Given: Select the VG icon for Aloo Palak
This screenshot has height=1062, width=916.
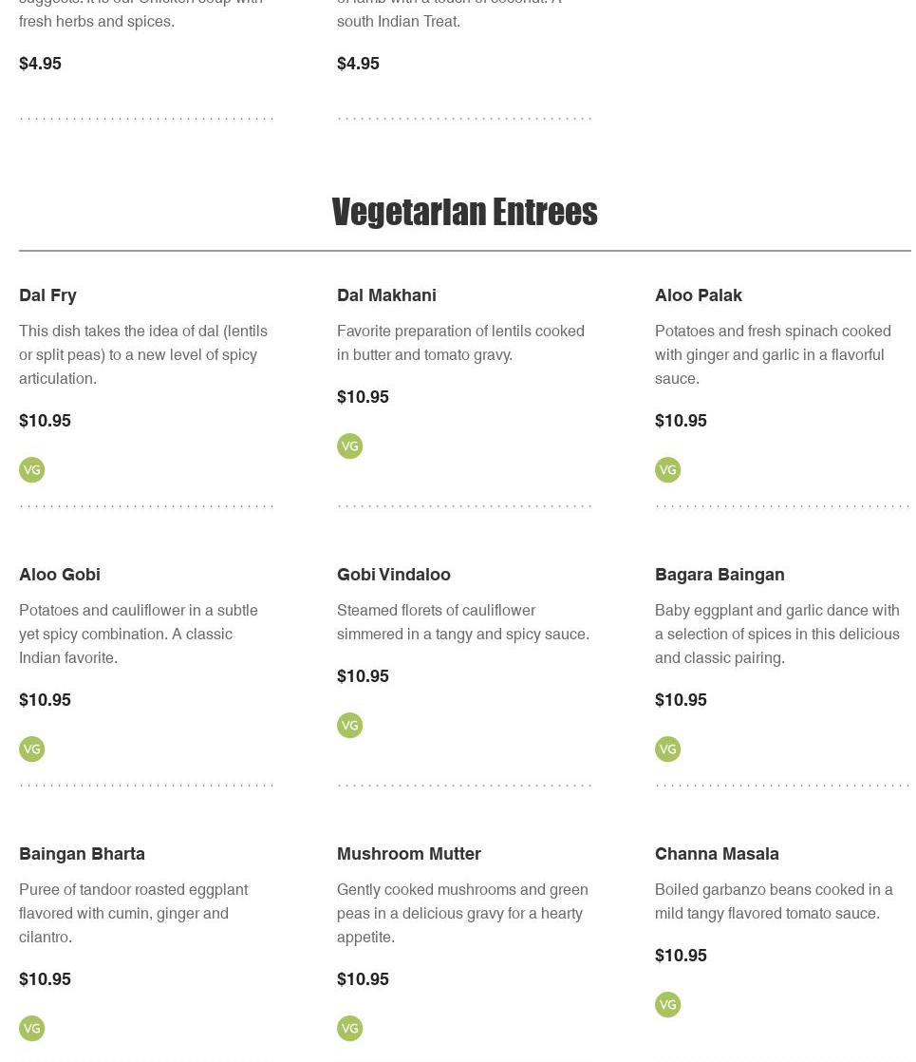Looking at the screenshot, I should click(668, 470).
